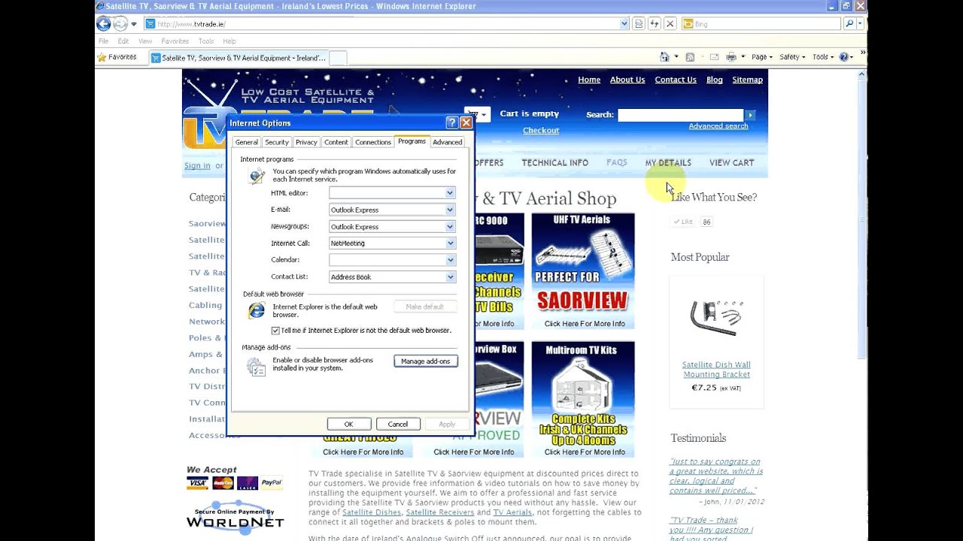Click the browser Forward arrow button
This screenshot has width=963, height=541.
pos(120,24)
